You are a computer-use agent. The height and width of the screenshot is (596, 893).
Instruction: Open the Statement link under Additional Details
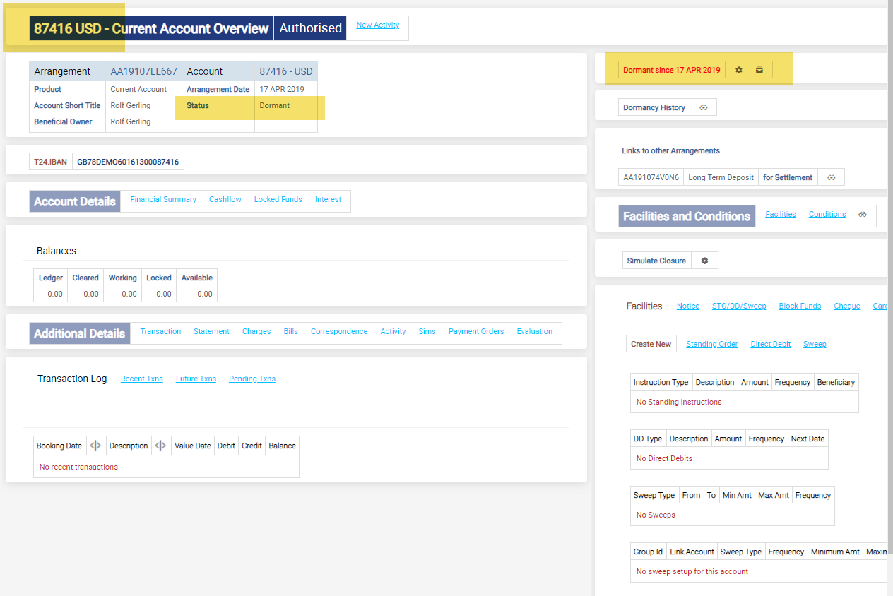pos(211,332)
